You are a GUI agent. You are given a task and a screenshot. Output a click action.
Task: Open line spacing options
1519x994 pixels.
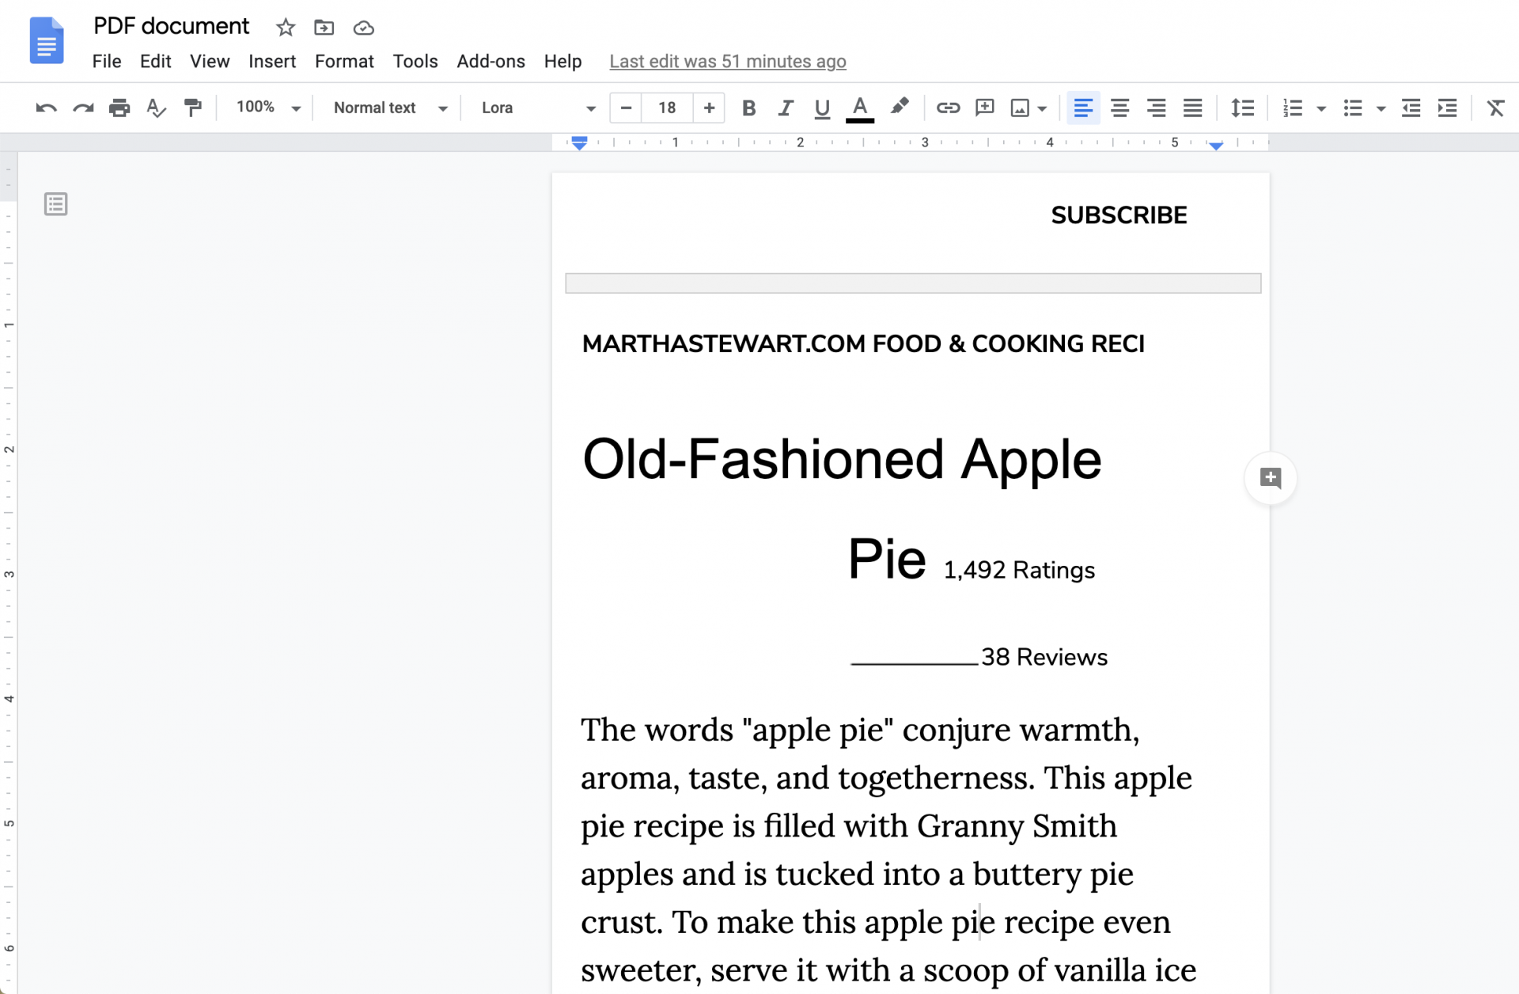point(1242,108)
